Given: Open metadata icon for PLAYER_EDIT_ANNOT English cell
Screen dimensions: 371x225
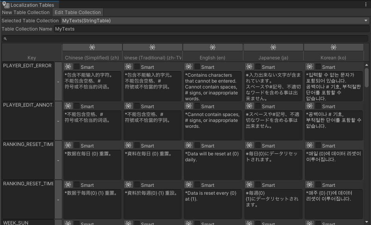Looking at the screenshot, I should [189, 106].
